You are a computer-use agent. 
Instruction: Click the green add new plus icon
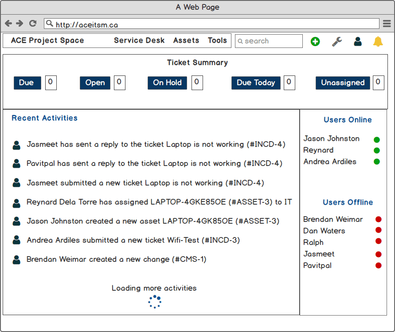(x=315, y=42)
